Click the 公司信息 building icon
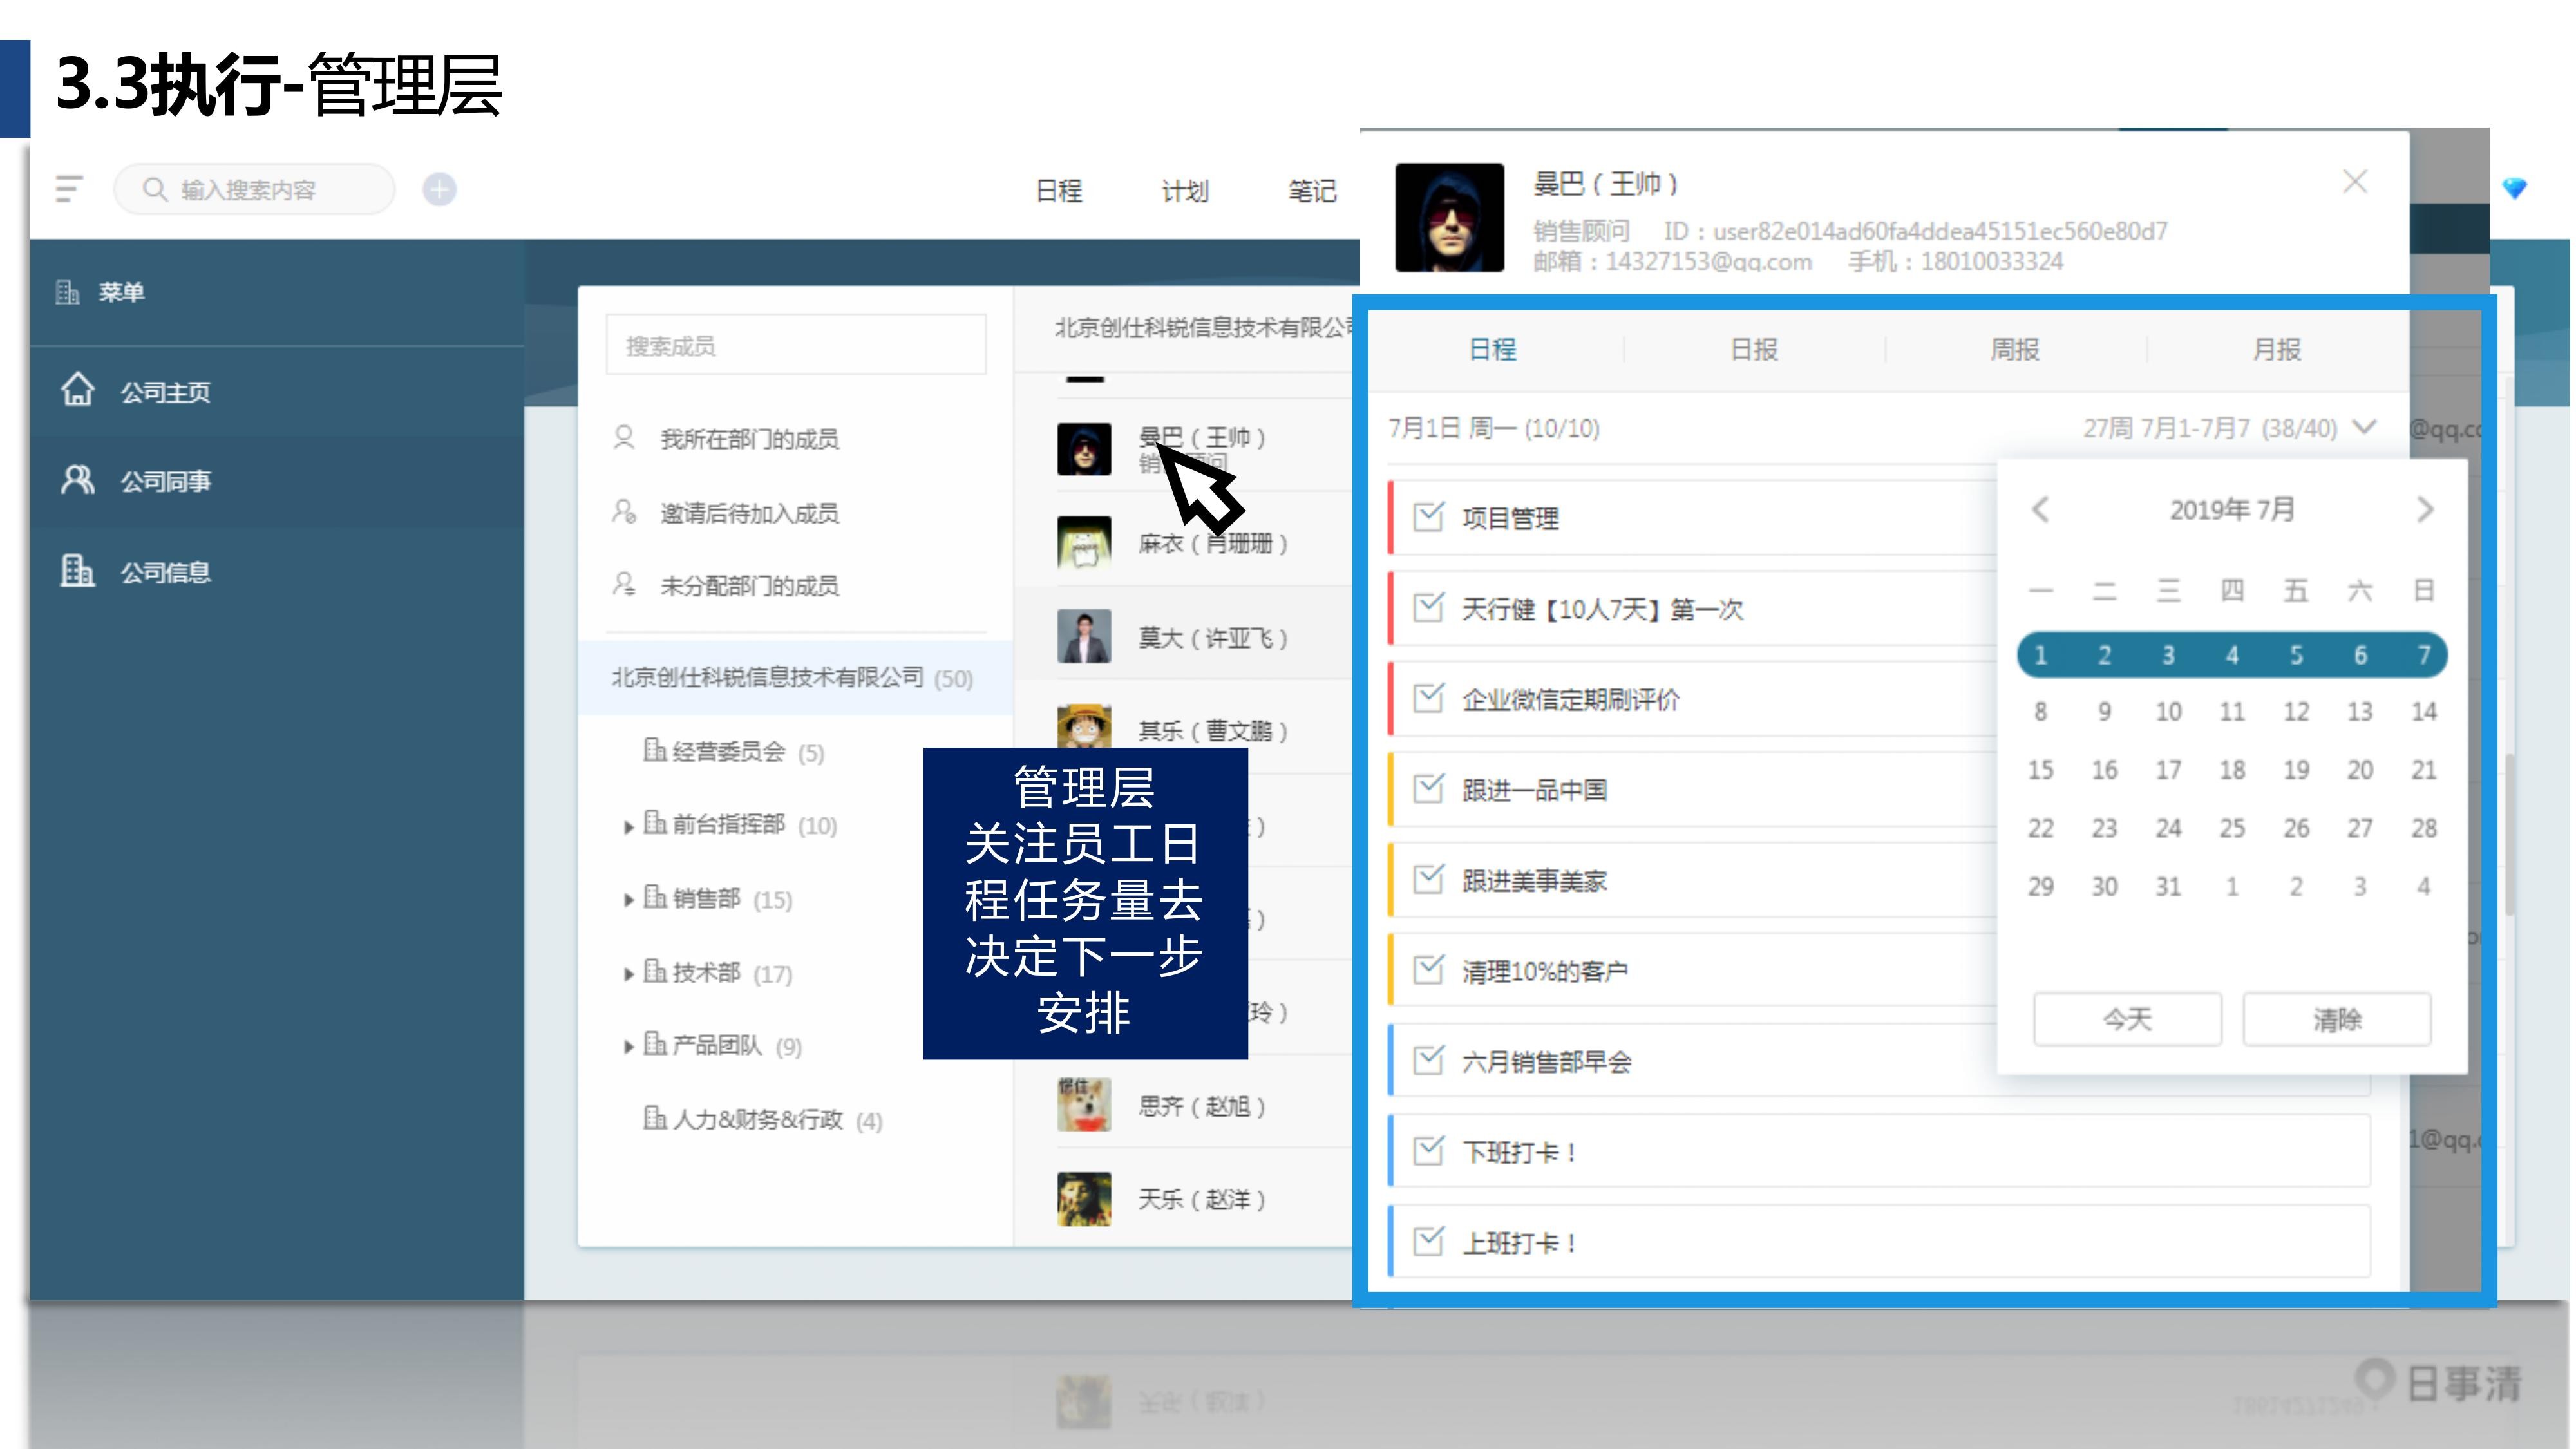2576x1449 pixels. [x=77, y=571]
